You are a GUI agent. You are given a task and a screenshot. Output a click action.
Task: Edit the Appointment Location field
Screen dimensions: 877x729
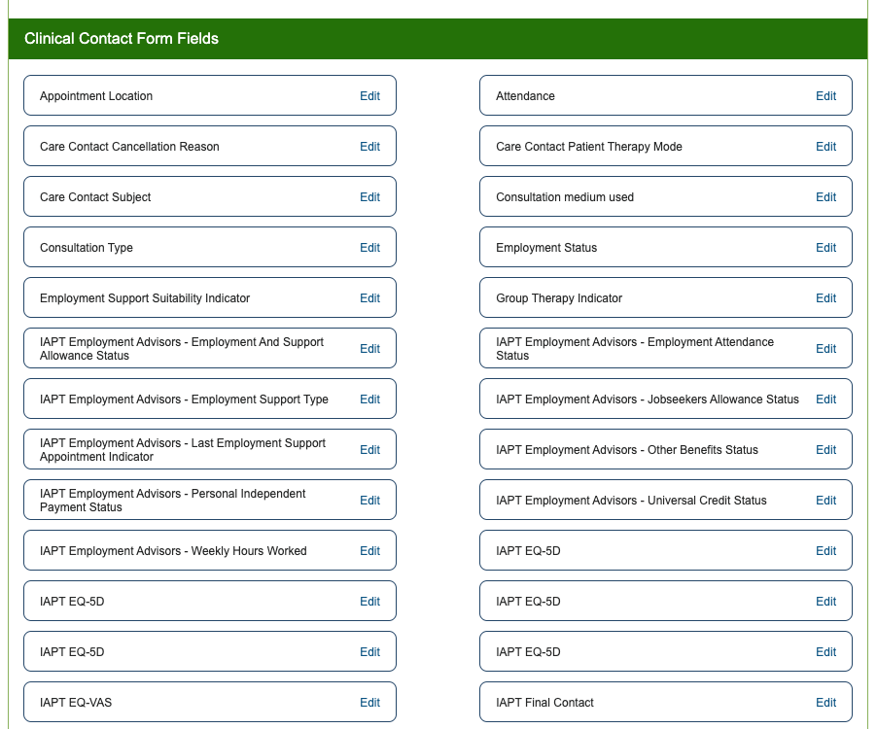369,96
